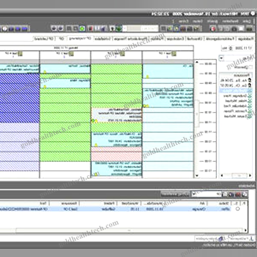The height and width of the screenshot is (257, 257).
Task: Click the white document icon in the main toolbar
Action: click(x=241, y=29)
